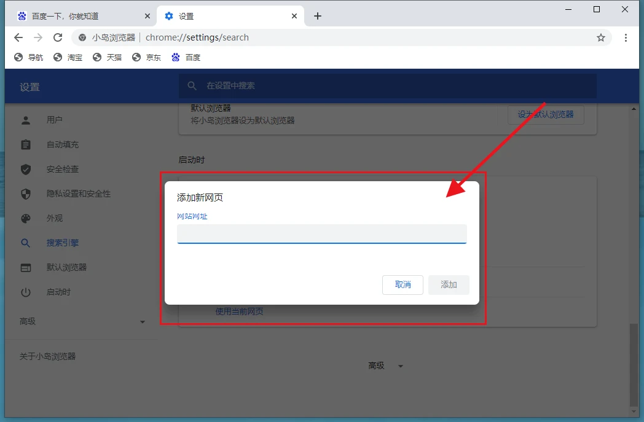Expand the 高级 section in sidebar
Screen dimensions: 644x422
click(82, 321)
